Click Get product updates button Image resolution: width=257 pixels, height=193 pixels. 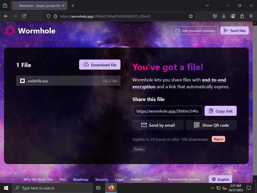point(195,30)
